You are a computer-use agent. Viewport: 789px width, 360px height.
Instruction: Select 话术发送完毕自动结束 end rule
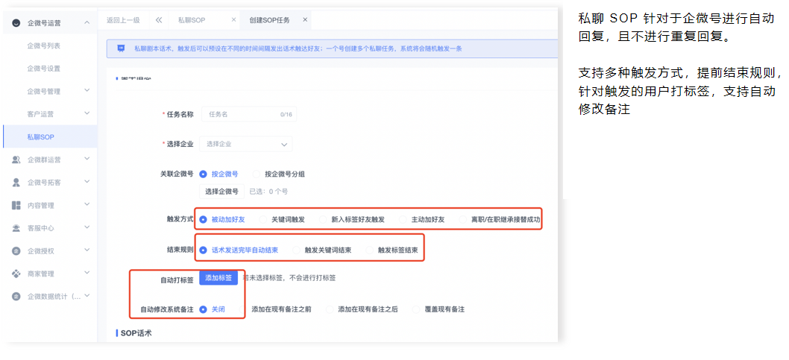[x=204, y=250]
